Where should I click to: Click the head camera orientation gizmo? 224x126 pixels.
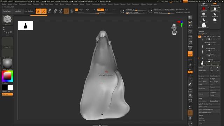pyautogui.click(x=174, y=29)
